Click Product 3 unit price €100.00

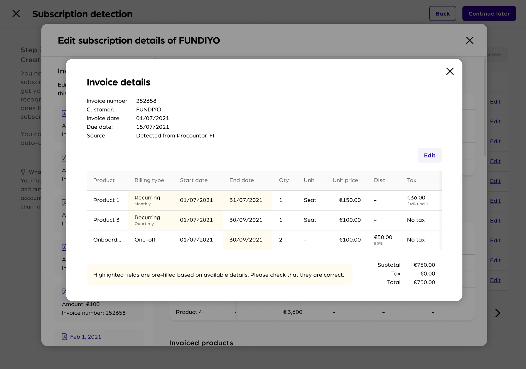[350, 220]
